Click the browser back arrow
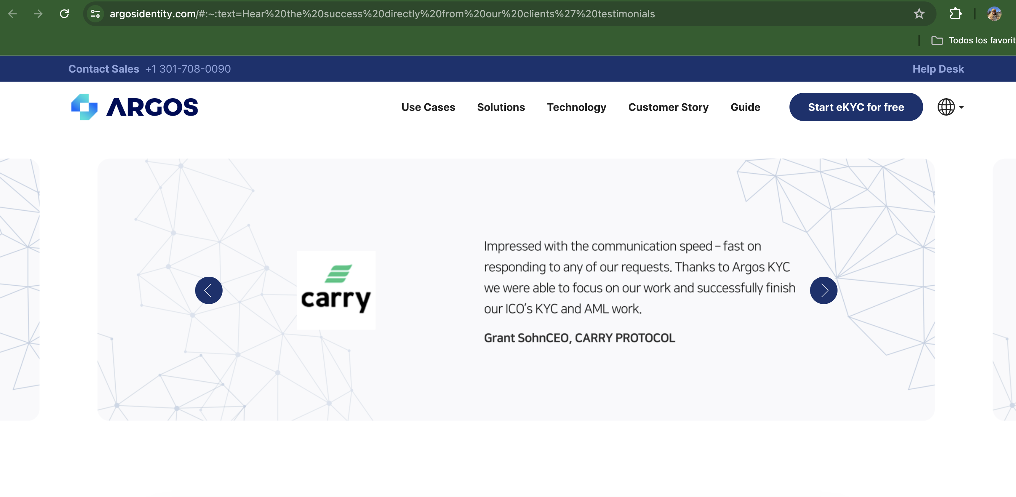 pyautogui.click(x=13, y=14)
